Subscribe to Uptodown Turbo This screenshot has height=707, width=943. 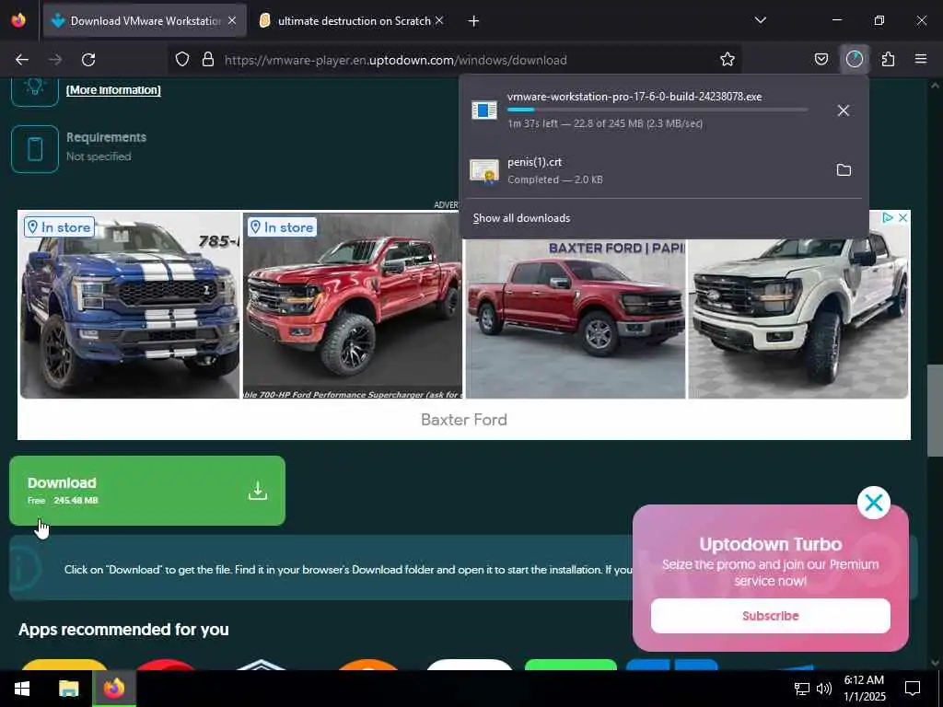[x=771, y=616]
